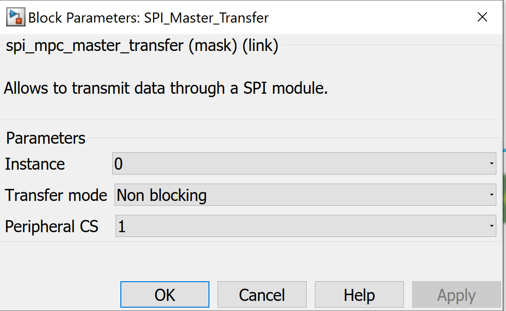Click the Peripheral CS dropdown arrow
The width and height of the screenshot is (506, 311).
(492, 226)
